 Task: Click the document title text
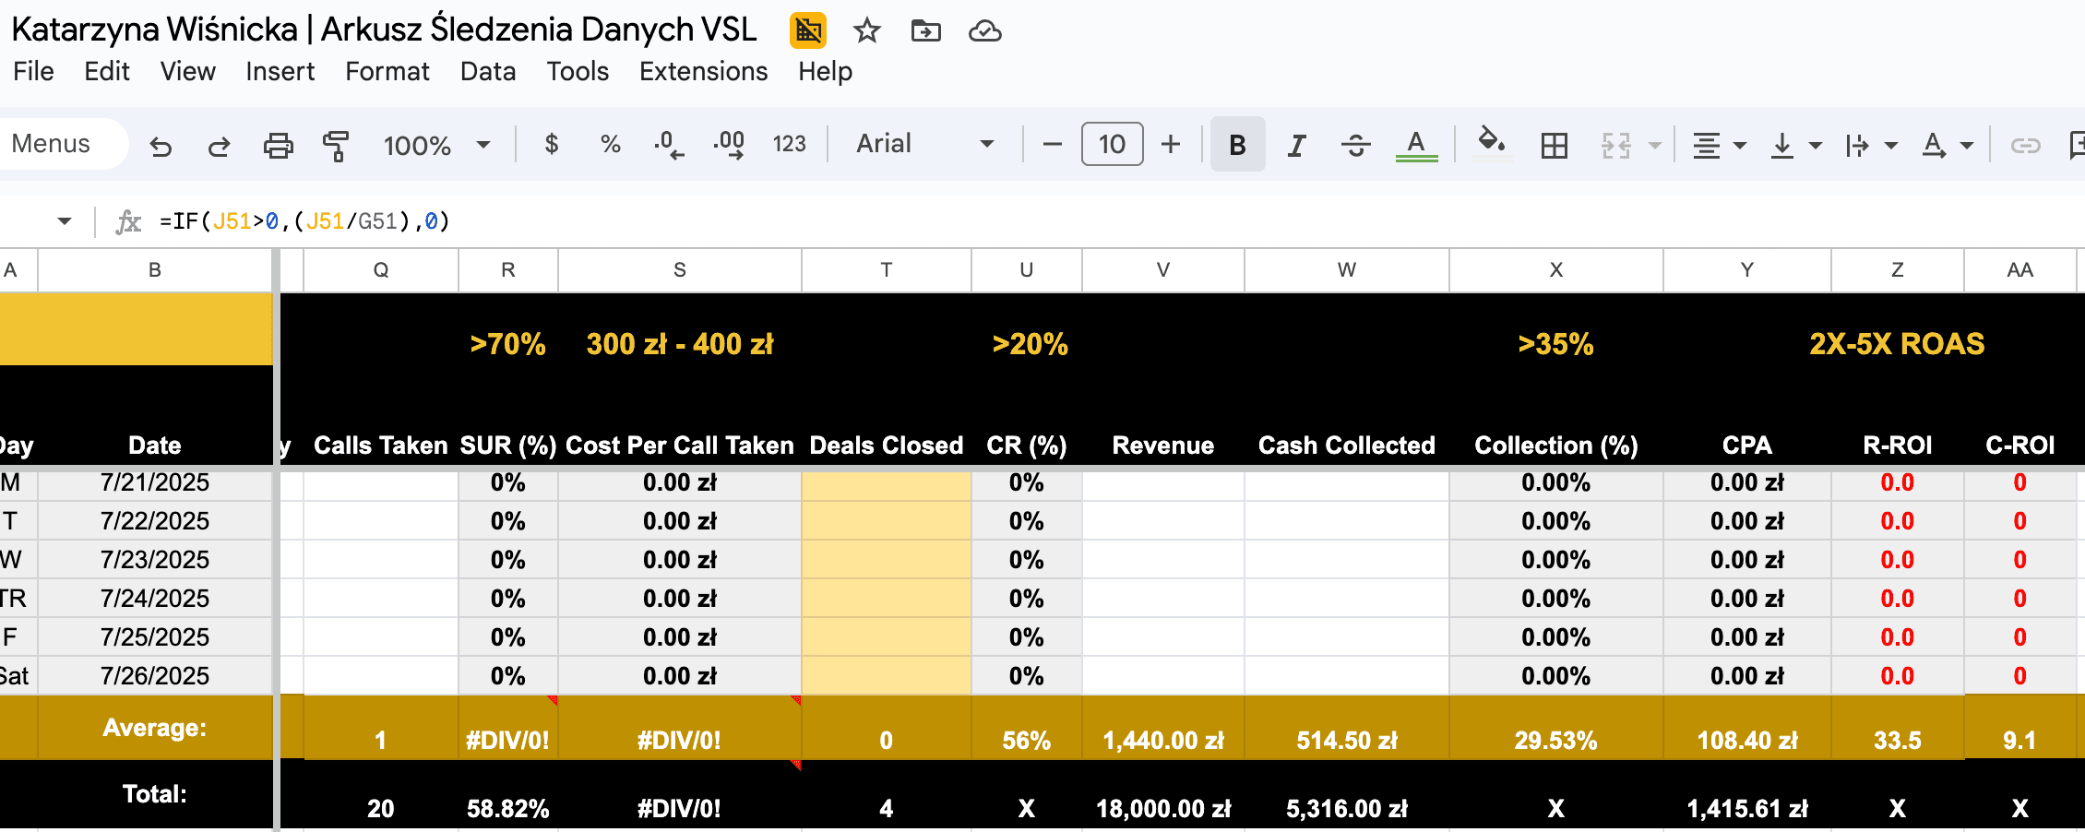(384, 30)
